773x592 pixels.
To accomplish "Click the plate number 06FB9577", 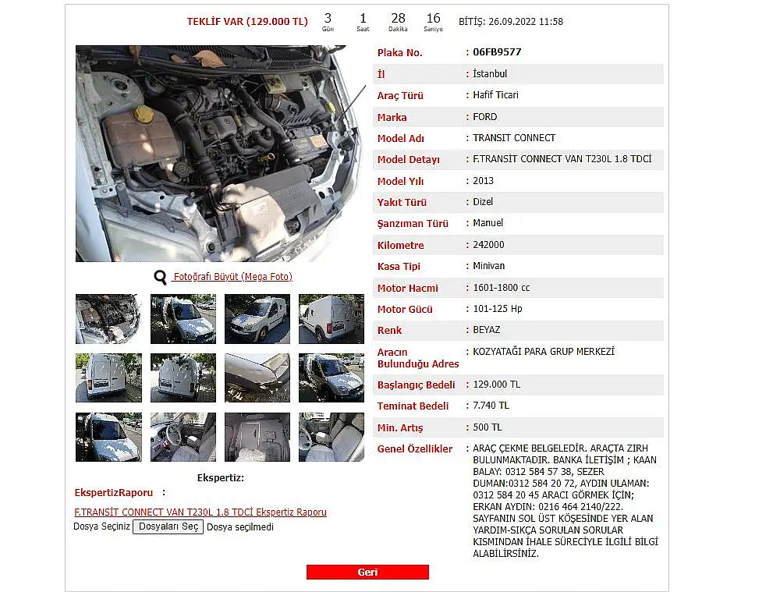I will point(497,52).
